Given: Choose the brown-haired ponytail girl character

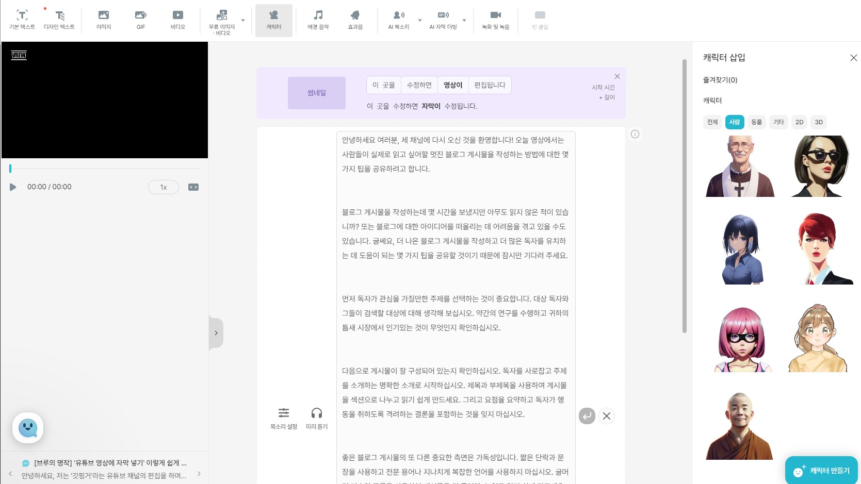Looking at the screenshot, I should click(818, 338).
